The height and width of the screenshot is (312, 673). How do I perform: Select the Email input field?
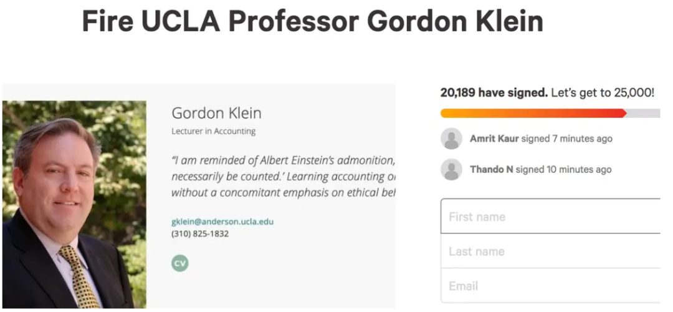coord(550,286)
